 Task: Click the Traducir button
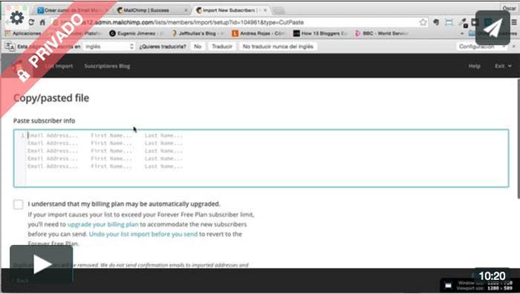[x=222, y=47]
